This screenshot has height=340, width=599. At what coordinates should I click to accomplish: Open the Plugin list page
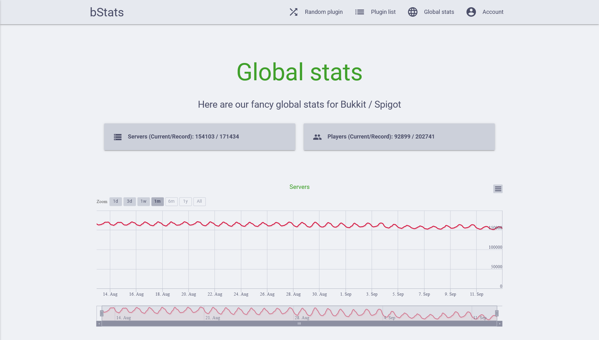coord(383,12)
